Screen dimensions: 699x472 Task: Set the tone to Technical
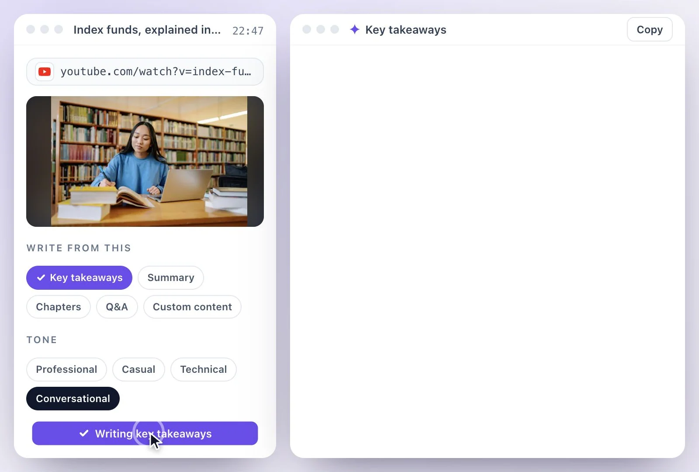[204, 369]
